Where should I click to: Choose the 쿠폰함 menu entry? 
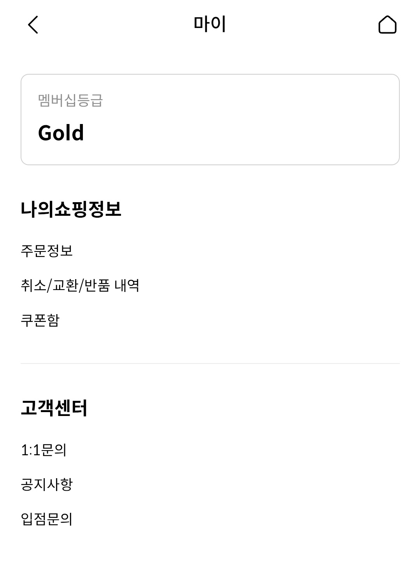pyautogui.click(x=40, y=321)
